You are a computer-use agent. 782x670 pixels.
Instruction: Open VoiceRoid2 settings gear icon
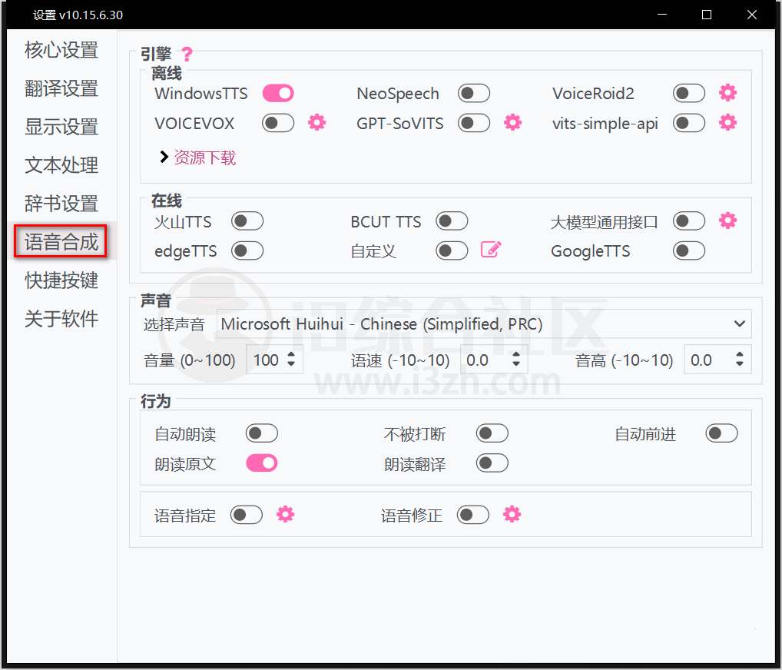tap(727, 93)
